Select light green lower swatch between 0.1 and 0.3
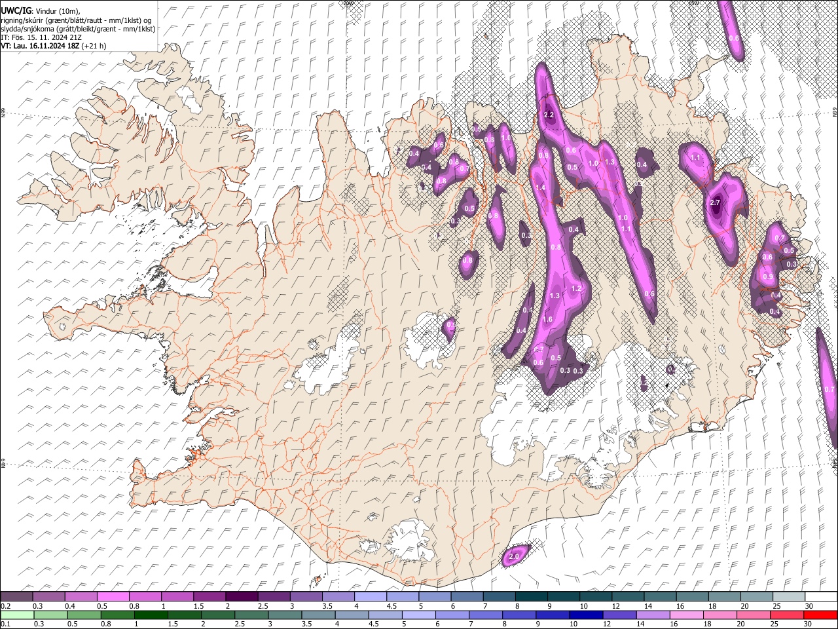838x629 pixels. tap(16, 615)
